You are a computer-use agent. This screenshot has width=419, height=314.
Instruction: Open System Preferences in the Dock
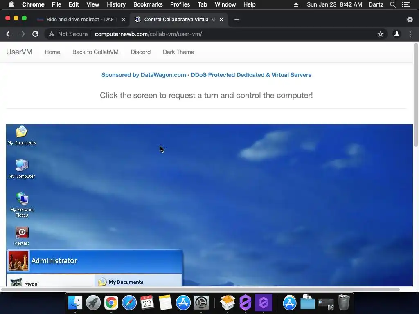(x=201, y=303)
